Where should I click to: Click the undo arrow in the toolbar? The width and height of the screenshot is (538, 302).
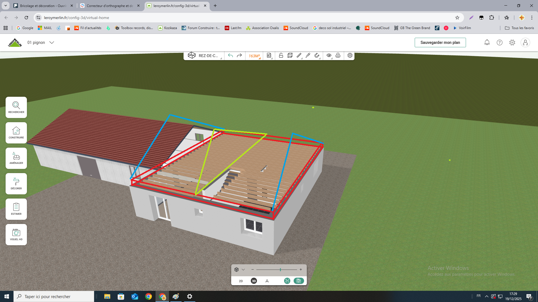[230, 56]
